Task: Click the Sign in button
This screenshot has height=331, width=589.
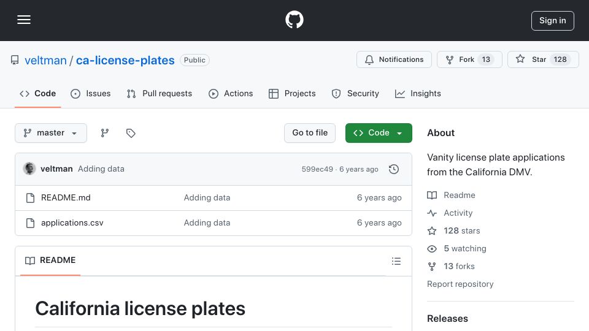Action: (x=552, y=21)
